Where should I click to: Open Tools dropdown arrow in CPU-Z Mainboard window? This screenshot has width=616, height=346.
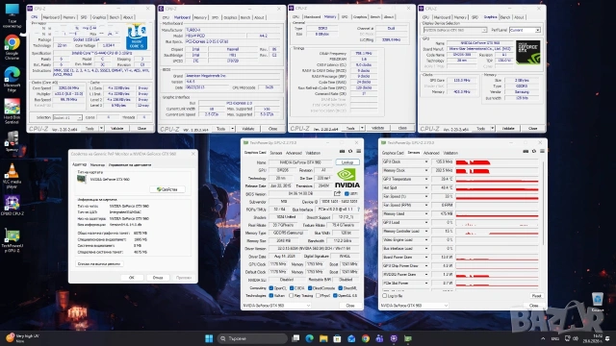[232, 129]
